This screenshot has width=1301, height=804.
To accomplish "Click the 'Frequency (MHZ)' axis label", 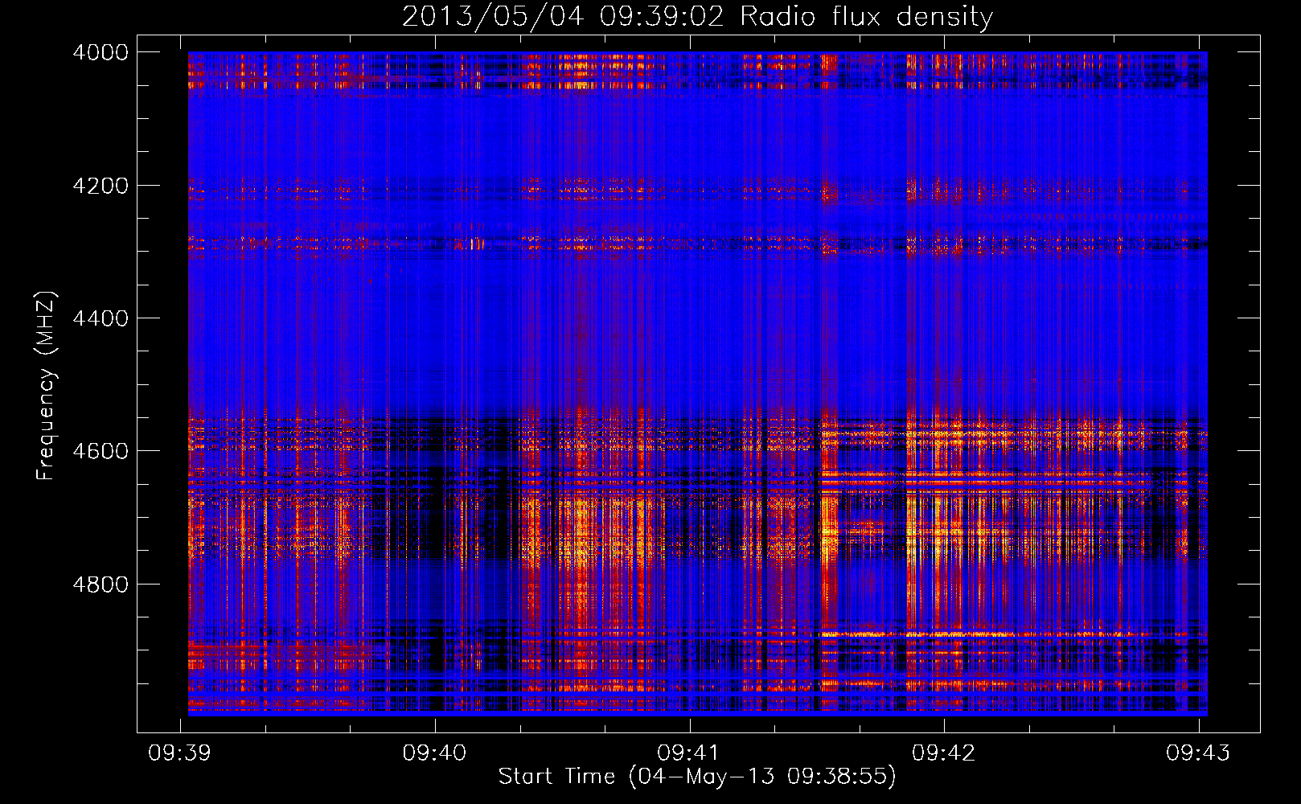I will (46, 386).
